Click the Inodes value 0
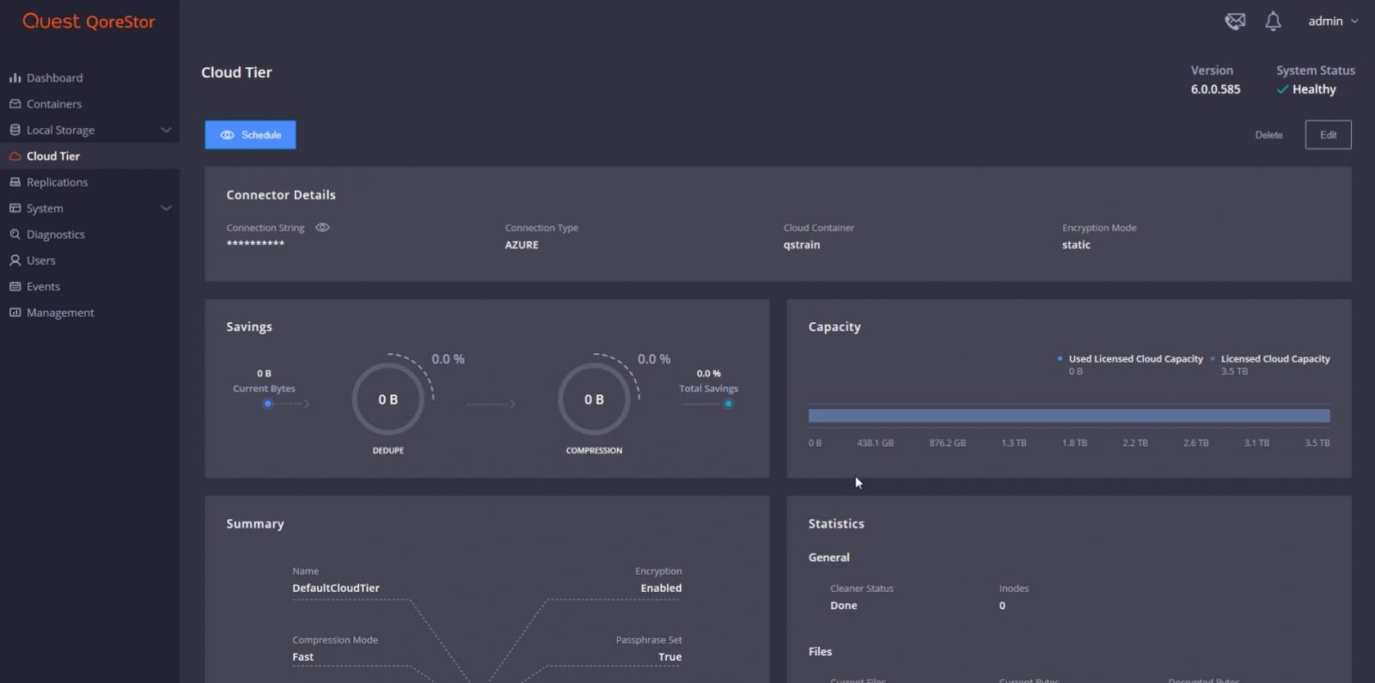Image resolution: width=1375 pixels, height=683 pixels. [x=1002, y=606]
